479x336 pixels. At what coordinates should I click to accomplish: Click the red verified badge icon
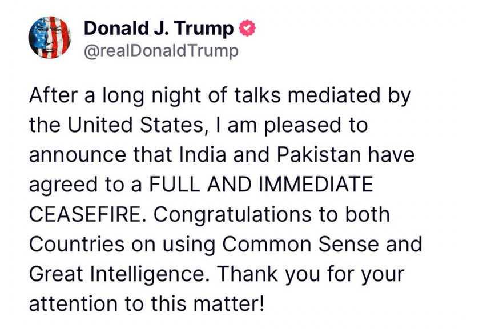coord(247,29)
